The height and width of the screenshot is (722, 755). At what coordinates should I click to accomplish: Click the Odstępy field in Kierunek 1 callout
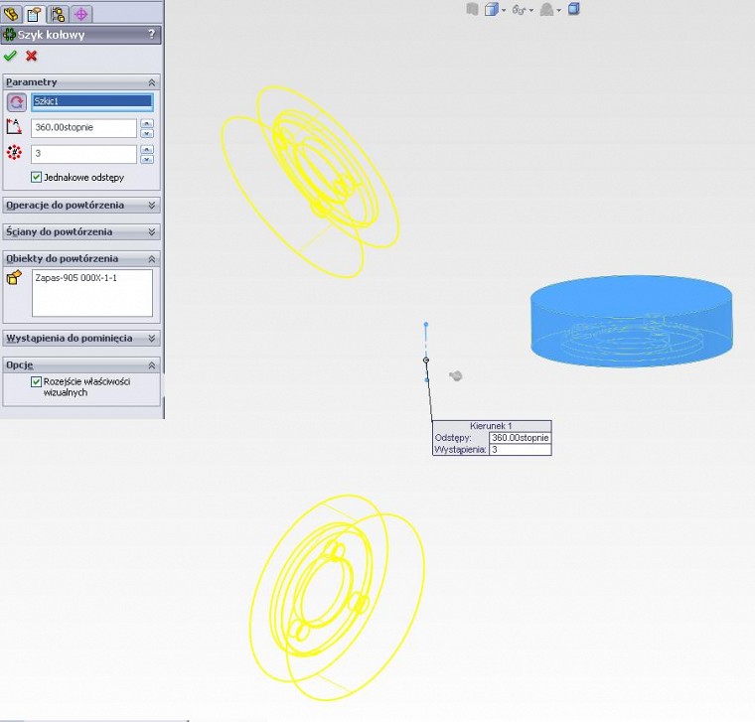[520, 438]
